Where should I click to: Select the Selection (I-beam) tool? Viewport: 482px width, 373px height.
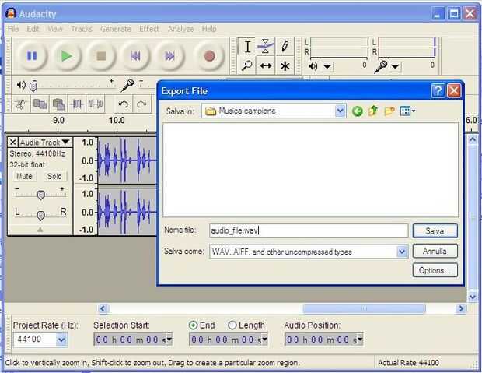(x=247, y=47)
